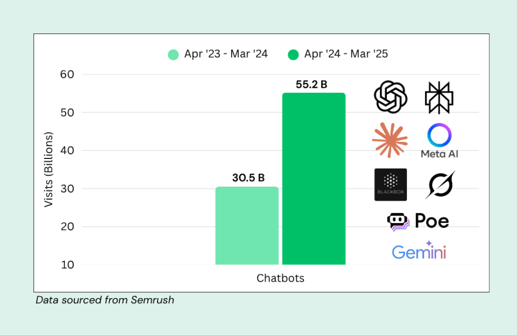This screenshot has width=517, height=335.
Task: Click the Chatbots x-axis category label
Action: coord(280,278)
